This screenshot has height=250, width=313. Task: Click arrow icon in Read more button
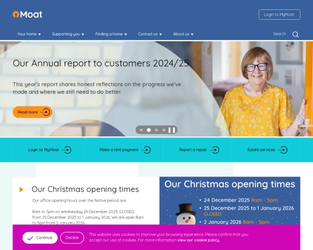pos(45,112)
